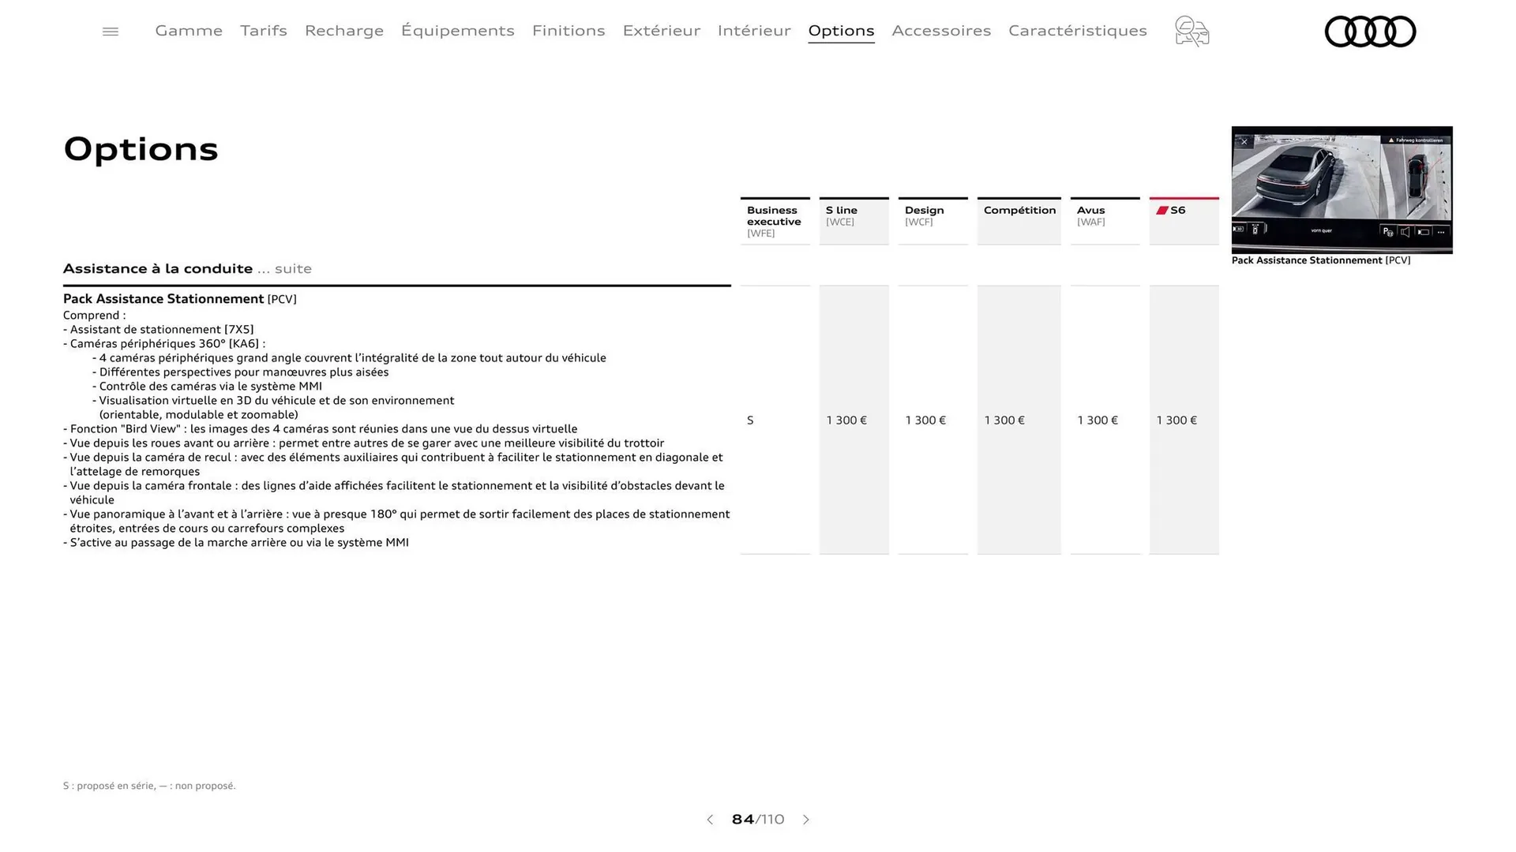Click the Compétition column header
The height and width of the screenshot is (852, 1516).
(x=1019, y=211)
